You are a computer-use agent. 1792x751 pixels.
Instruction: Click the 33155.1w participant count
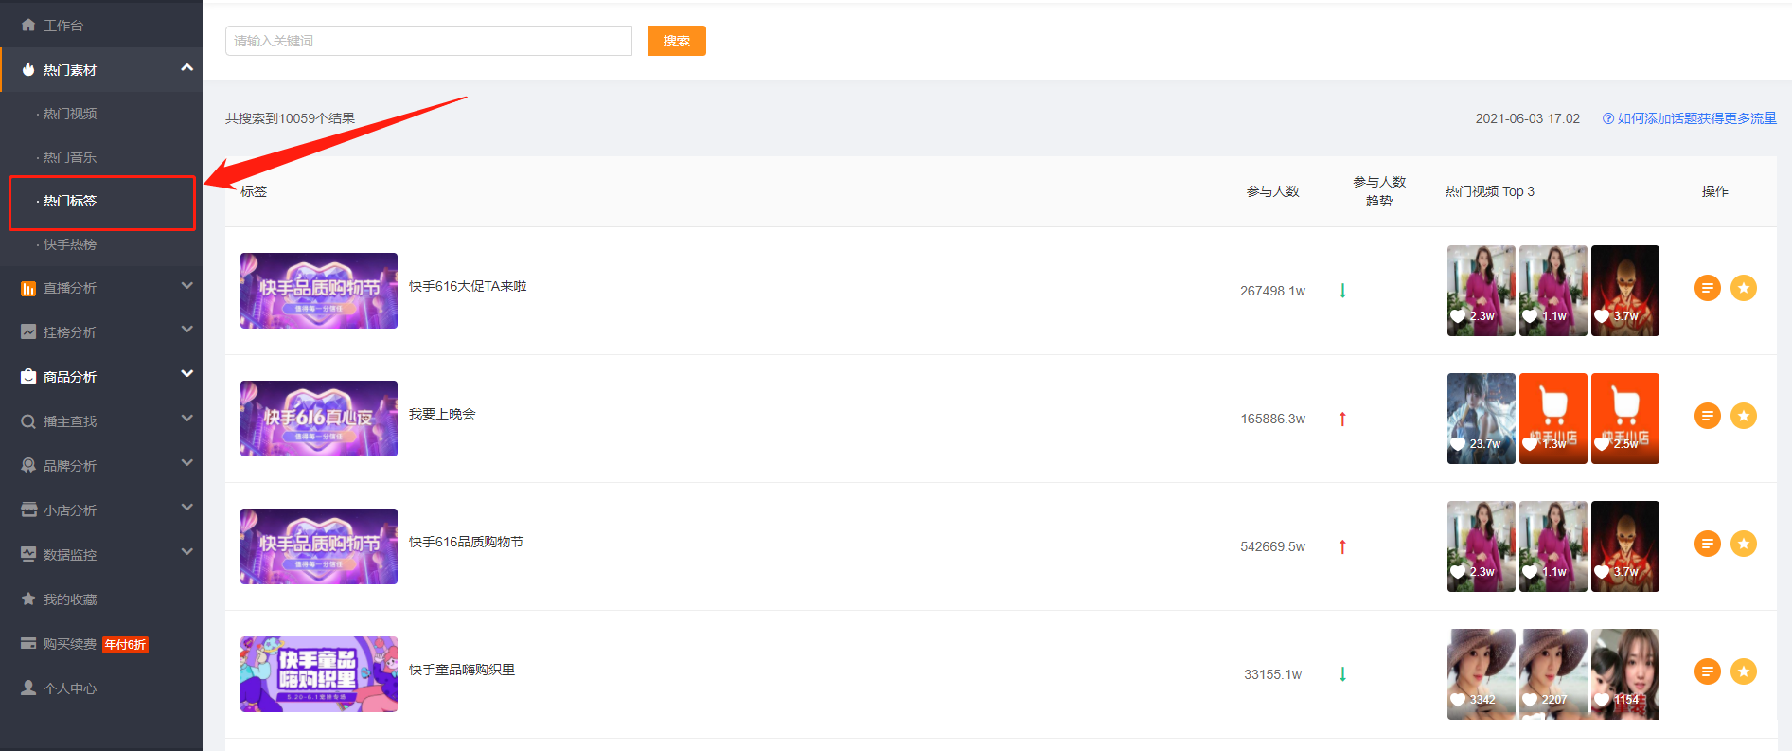[1273, 674]
